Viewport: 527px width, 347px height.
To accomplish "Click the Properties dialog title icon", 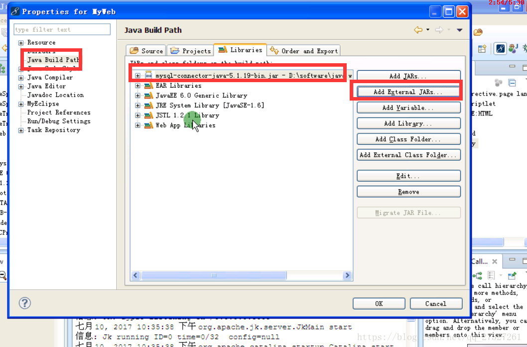I will 15,11.
